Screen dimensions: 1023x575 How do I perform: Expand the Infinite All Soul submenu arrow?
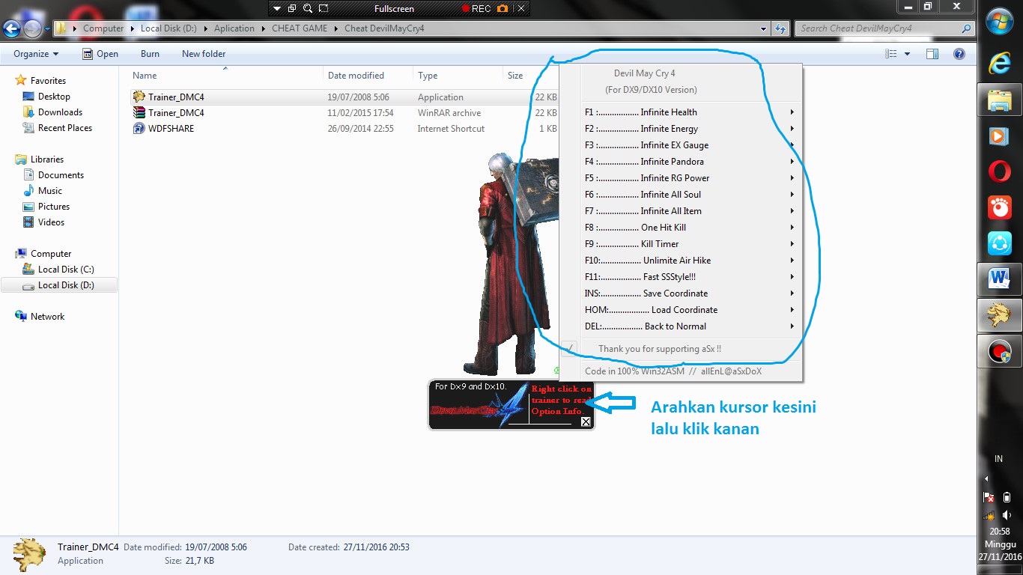[792, 195]
